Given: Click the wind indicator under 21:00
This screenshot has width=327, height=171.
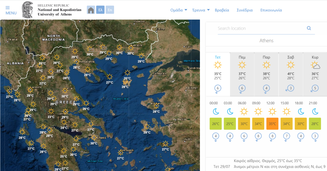Looking at the screenshot, I should [x=315, y=136].
